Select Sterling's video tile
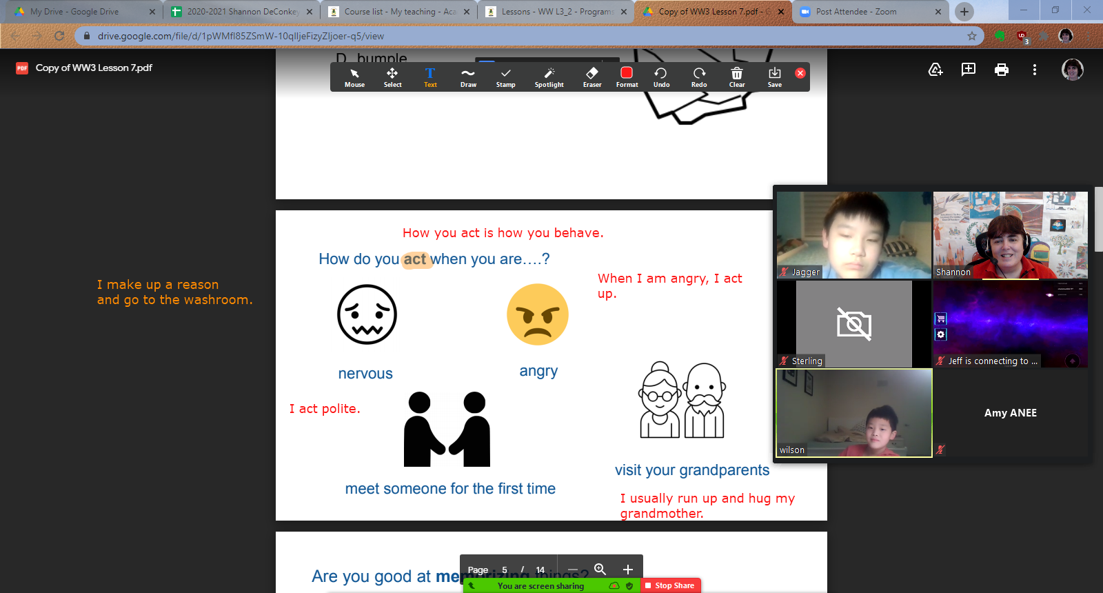1103x593 pixels. click(x=854, y=324)
